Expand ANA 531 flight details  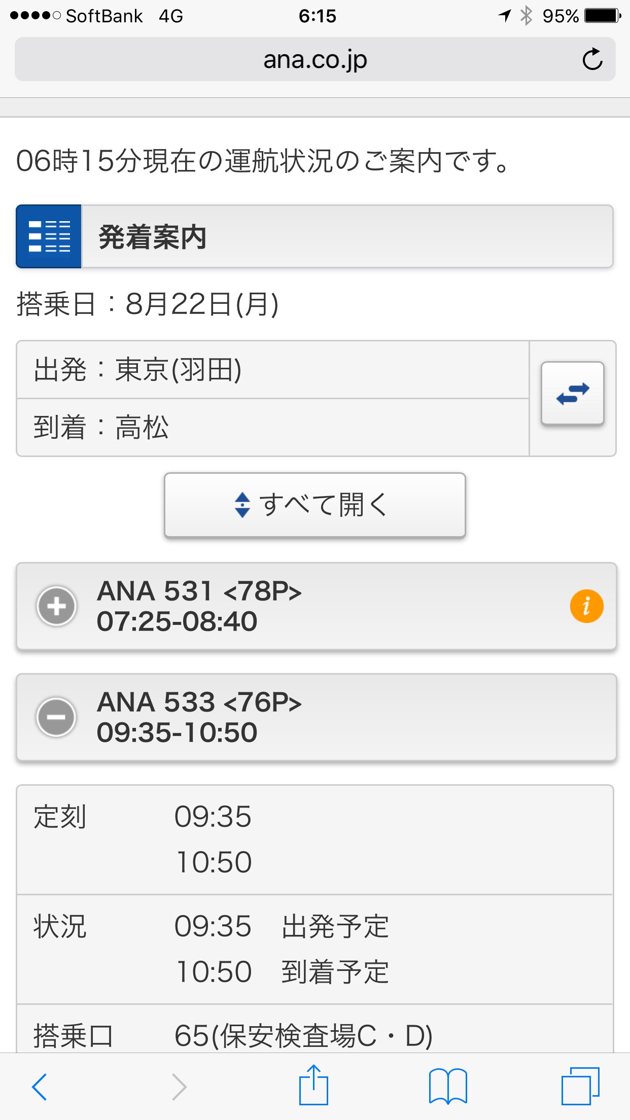(x=57, y=606)
